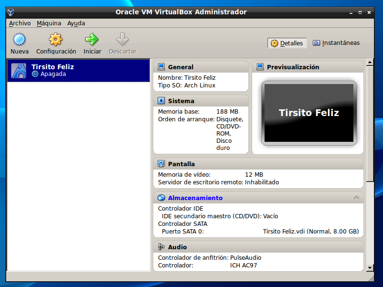Click the Sistema panel icon

coord(160,101)
